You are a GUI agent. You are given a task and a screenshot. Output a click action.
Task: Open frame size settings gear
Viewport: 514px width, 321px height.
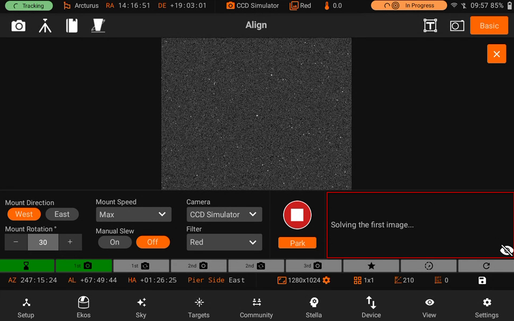pos(327,280)
